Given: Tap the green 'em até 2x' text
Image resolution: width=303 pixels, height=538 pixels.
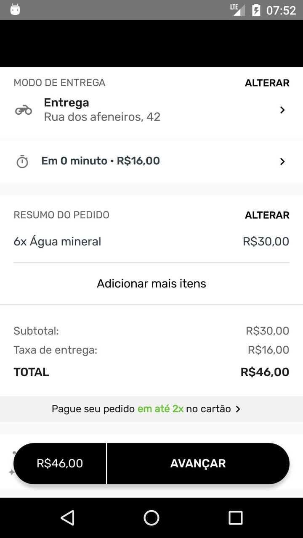Looking at the screenshot, I should point(160,409).
